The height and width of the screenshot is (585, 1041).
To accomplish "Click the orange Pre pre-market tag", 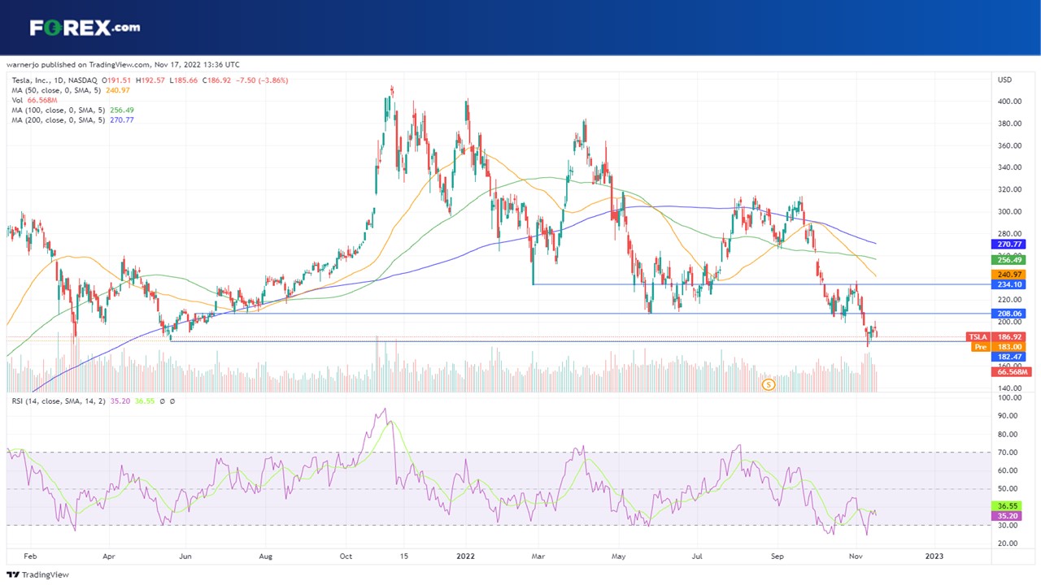I will (x=980, y=347).
